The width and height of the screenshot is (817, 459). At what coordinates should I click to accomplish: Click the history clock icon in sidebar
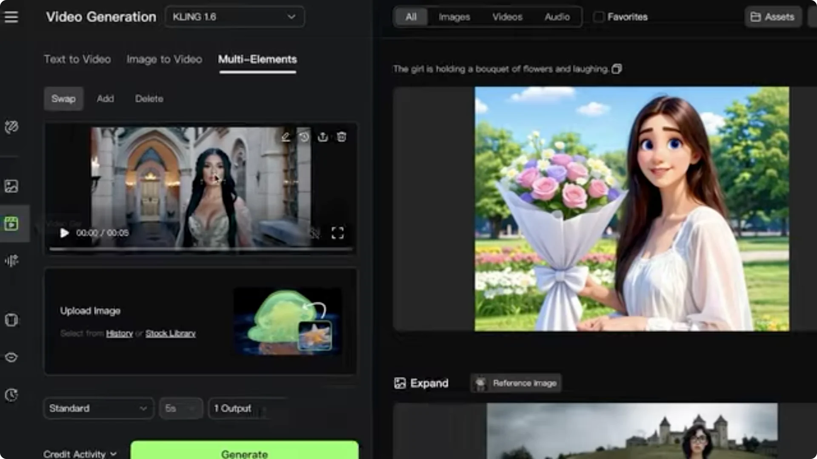[12, 395]
